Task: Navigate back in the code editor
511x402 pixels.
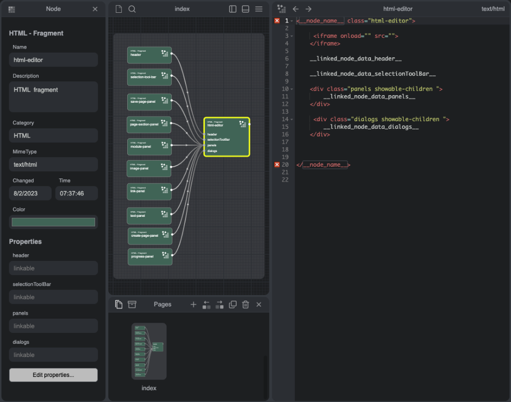Action: click(x=295, y=9)
